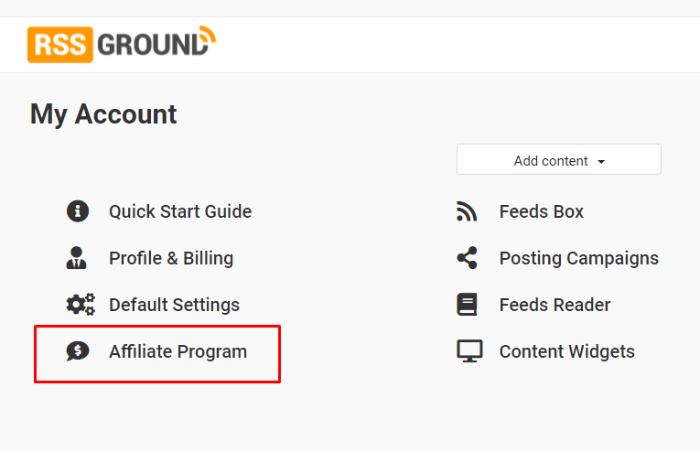
Task: Go to Profile & Billing
Action: coord(171,258)
